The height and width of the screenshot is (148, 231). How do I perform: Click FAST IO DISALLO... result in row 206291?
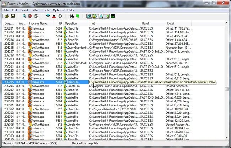click(152, 67)
